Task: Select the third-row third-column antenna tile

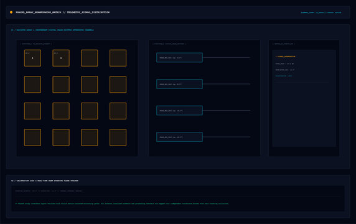Action: tap(90, 111)
